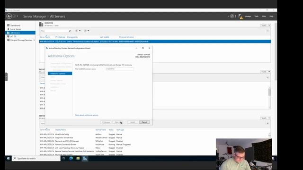Open the View menu
The width and height of the screenshot is (303, 170).
[264, 17]
